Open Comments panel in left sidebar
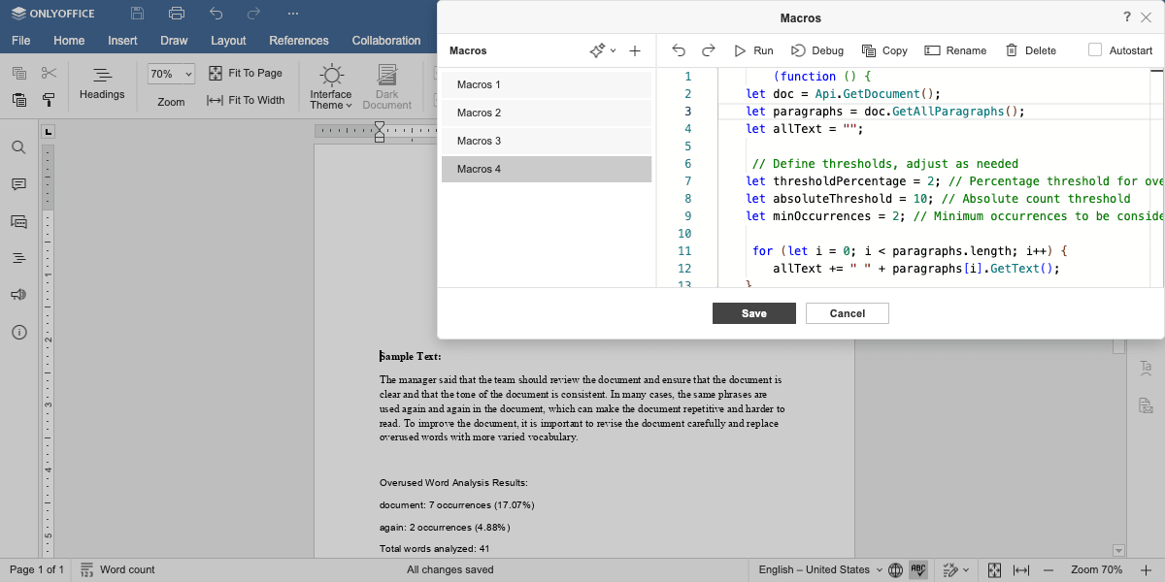This screenshot has width=1165, height=582. click(18, 184)
